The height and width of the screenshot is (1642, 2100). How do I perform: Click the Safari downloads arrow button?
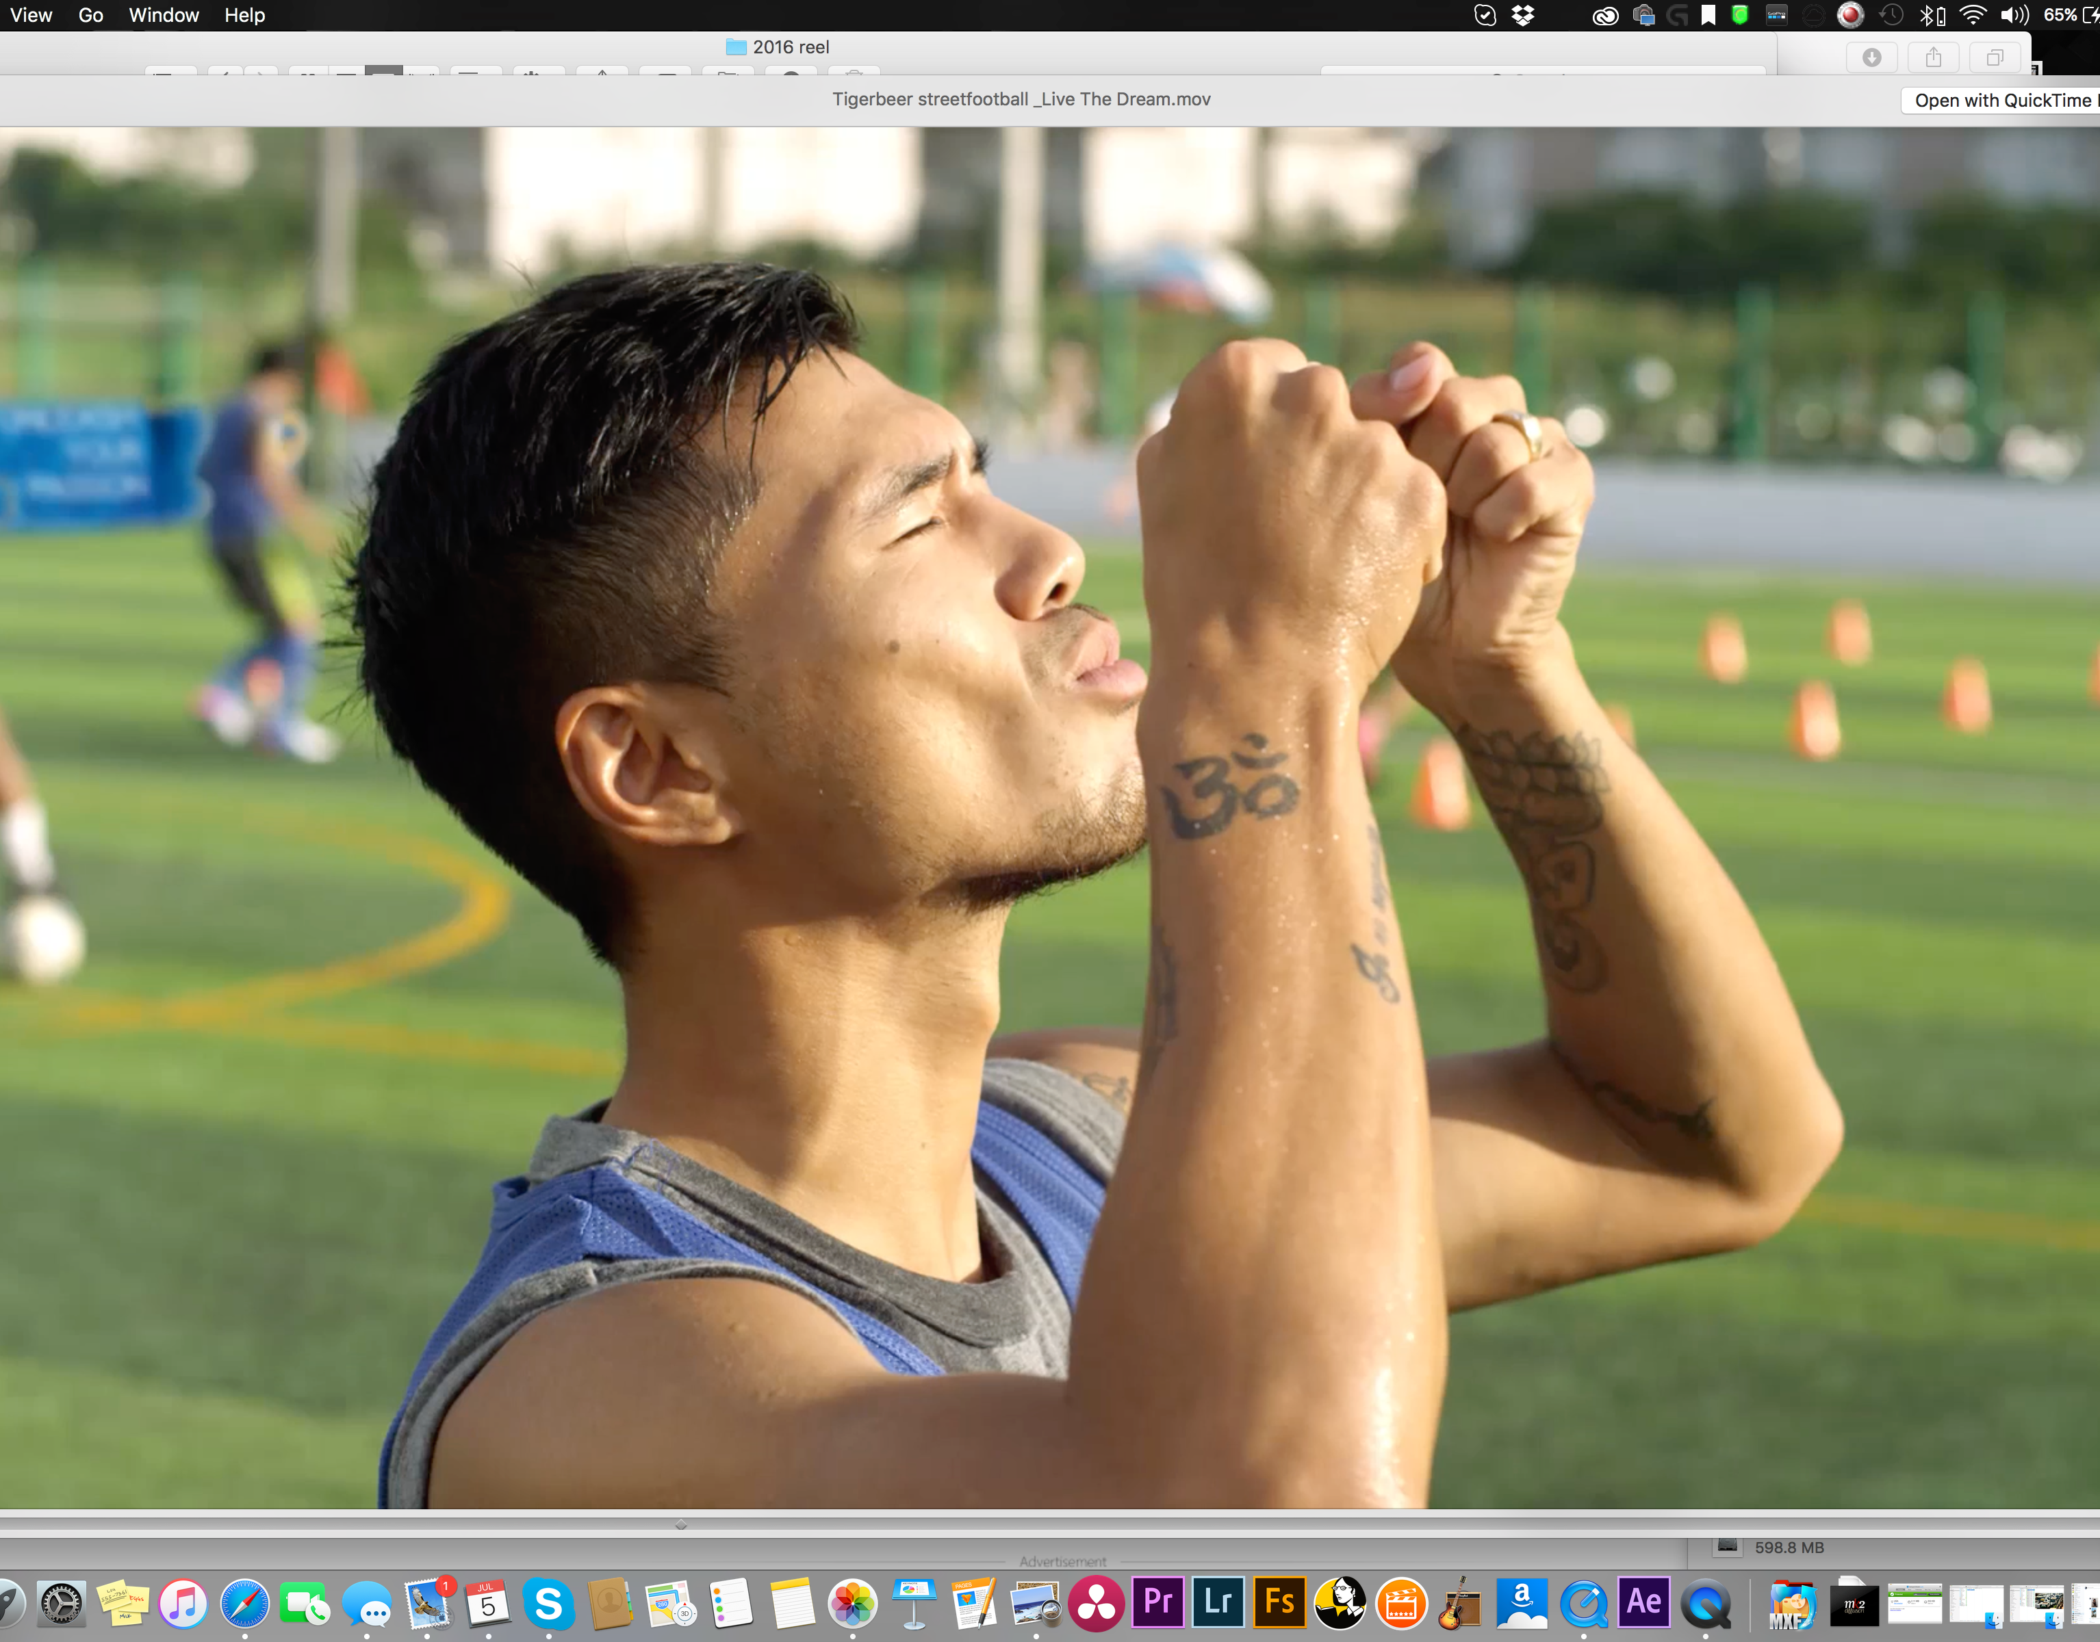point(1871,57)
